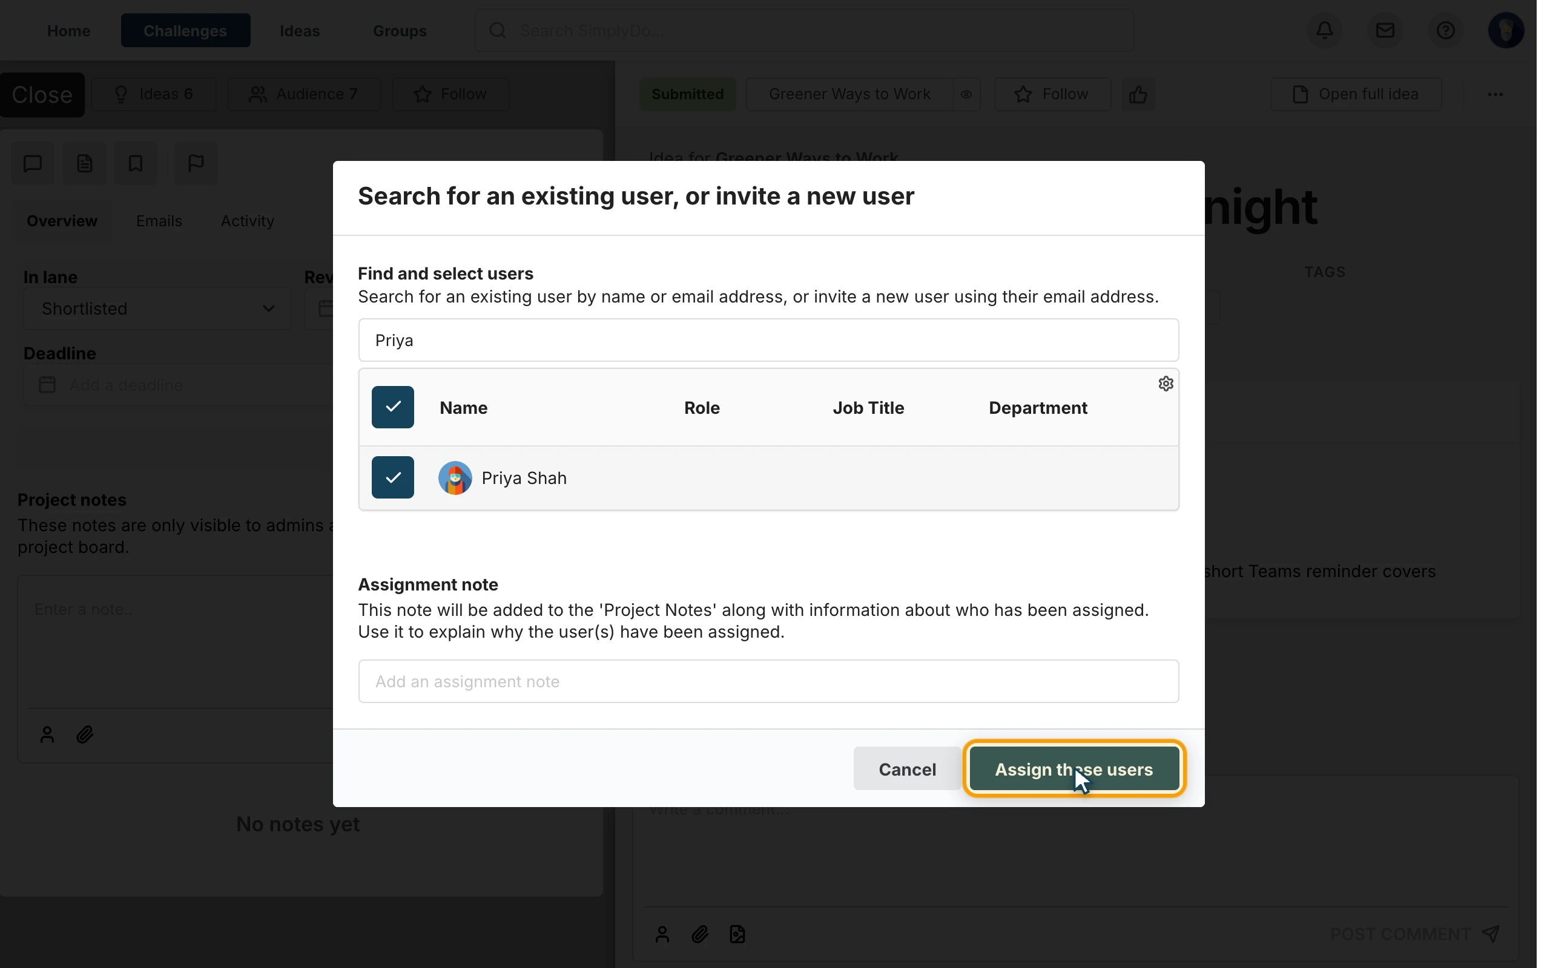This screenshot has height=968, width=1550.
Task: Click the Audience 7 button
Action: point(304,94)
